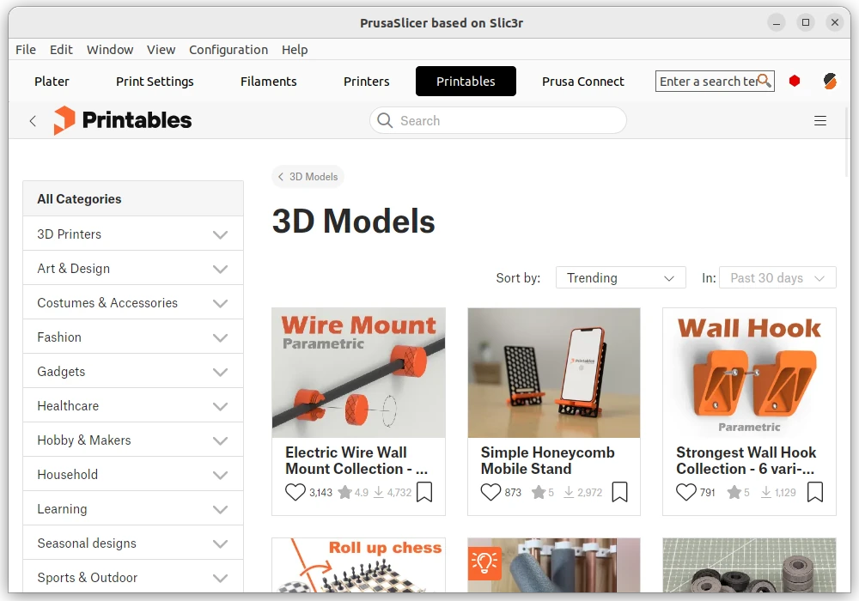Switch to the Printers tab
The width and height of the screenshot is (859, 601).
pyautogui.click(x=367, y=81)
